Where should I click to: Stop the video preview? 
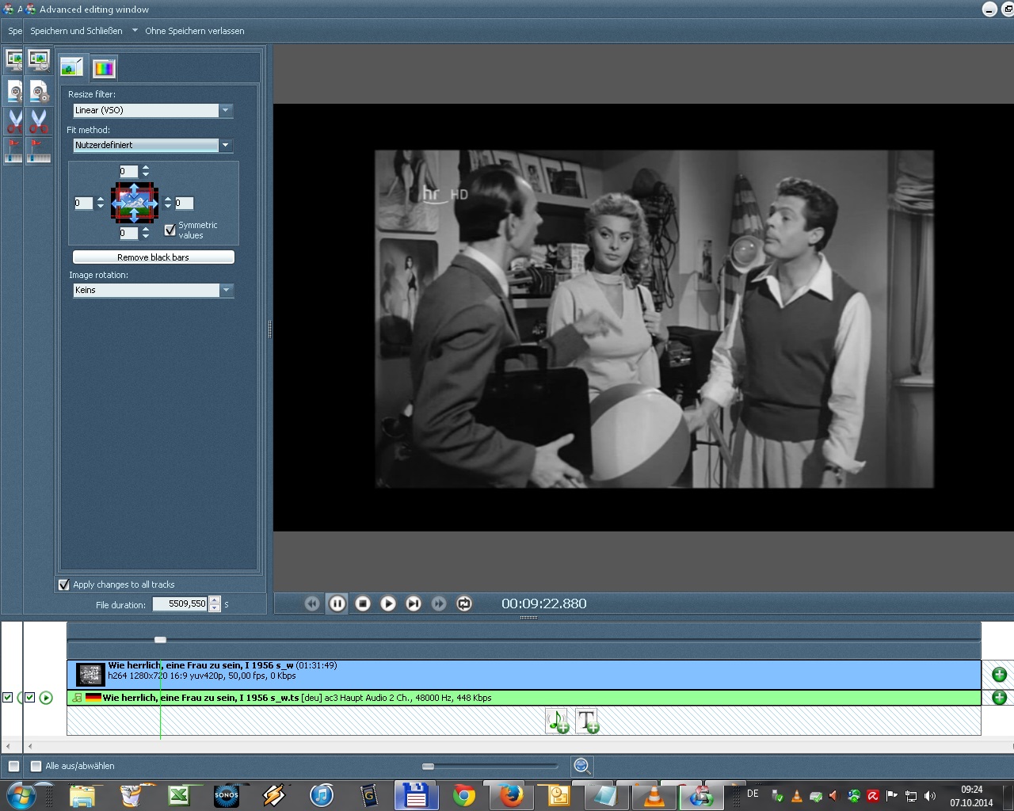363,603
